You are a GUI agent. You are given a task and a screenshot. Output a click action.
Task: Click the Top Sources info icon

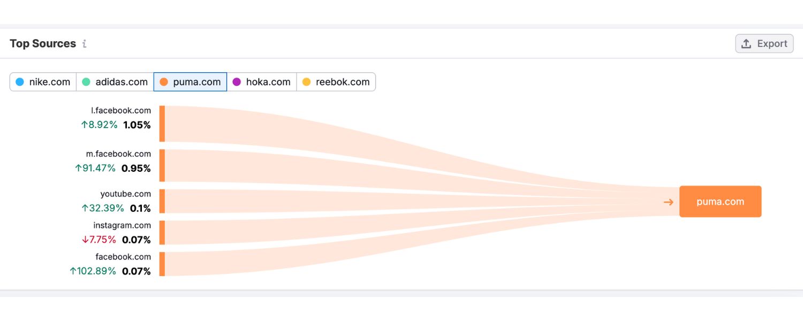pyautogui.click(x=85, y=44)
